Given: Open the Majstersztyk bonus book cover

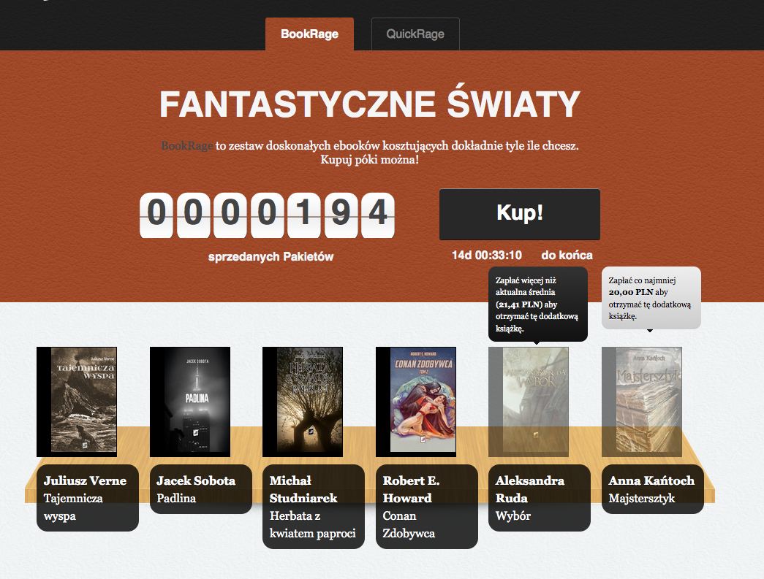Looking at the screenshot, I should coord(642,402).
